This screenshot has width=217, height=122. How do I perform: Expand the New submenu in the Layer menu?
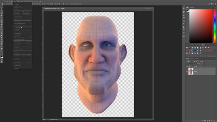click(x=22, y=3)
